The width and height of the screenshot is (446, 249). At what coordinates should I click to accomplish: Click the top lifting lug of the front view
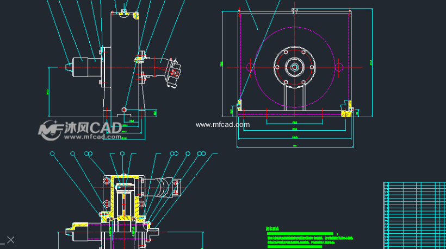[294, 10]
